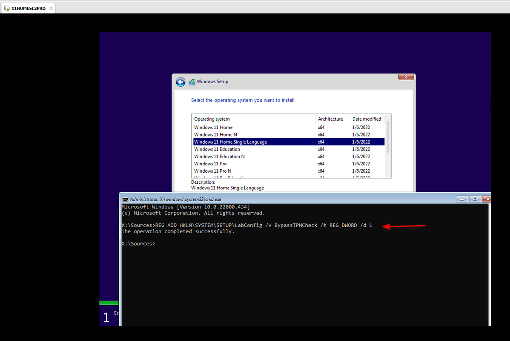Select Windows 11 Pro N edition
Image resolution: width=510 pixels, height=341 pixels.
289,171
